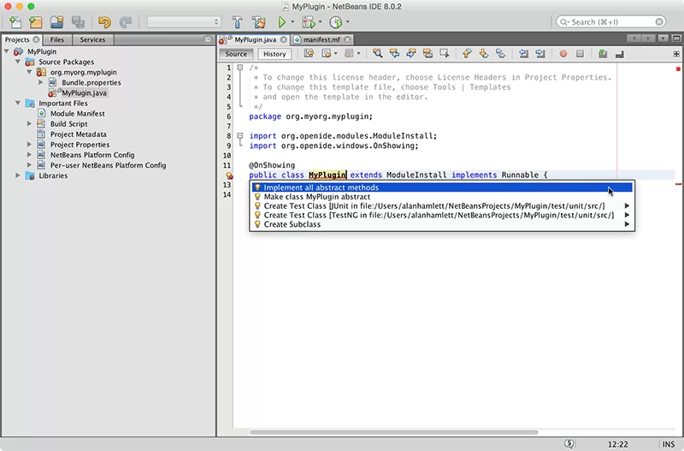Screen dimensions: 684x451
Task: Open the manifest.mf editor tab
Action: click(321, 39)
